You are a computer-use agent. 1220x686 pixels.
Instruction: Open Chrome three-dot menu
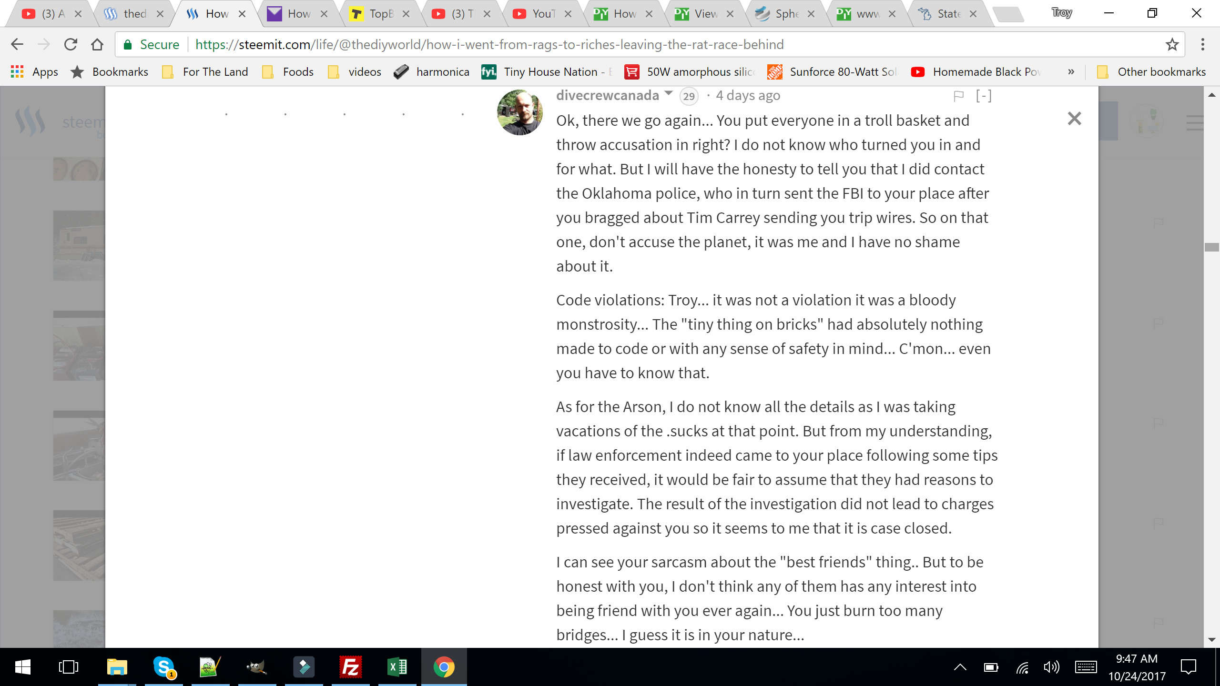coord(1202,44)
